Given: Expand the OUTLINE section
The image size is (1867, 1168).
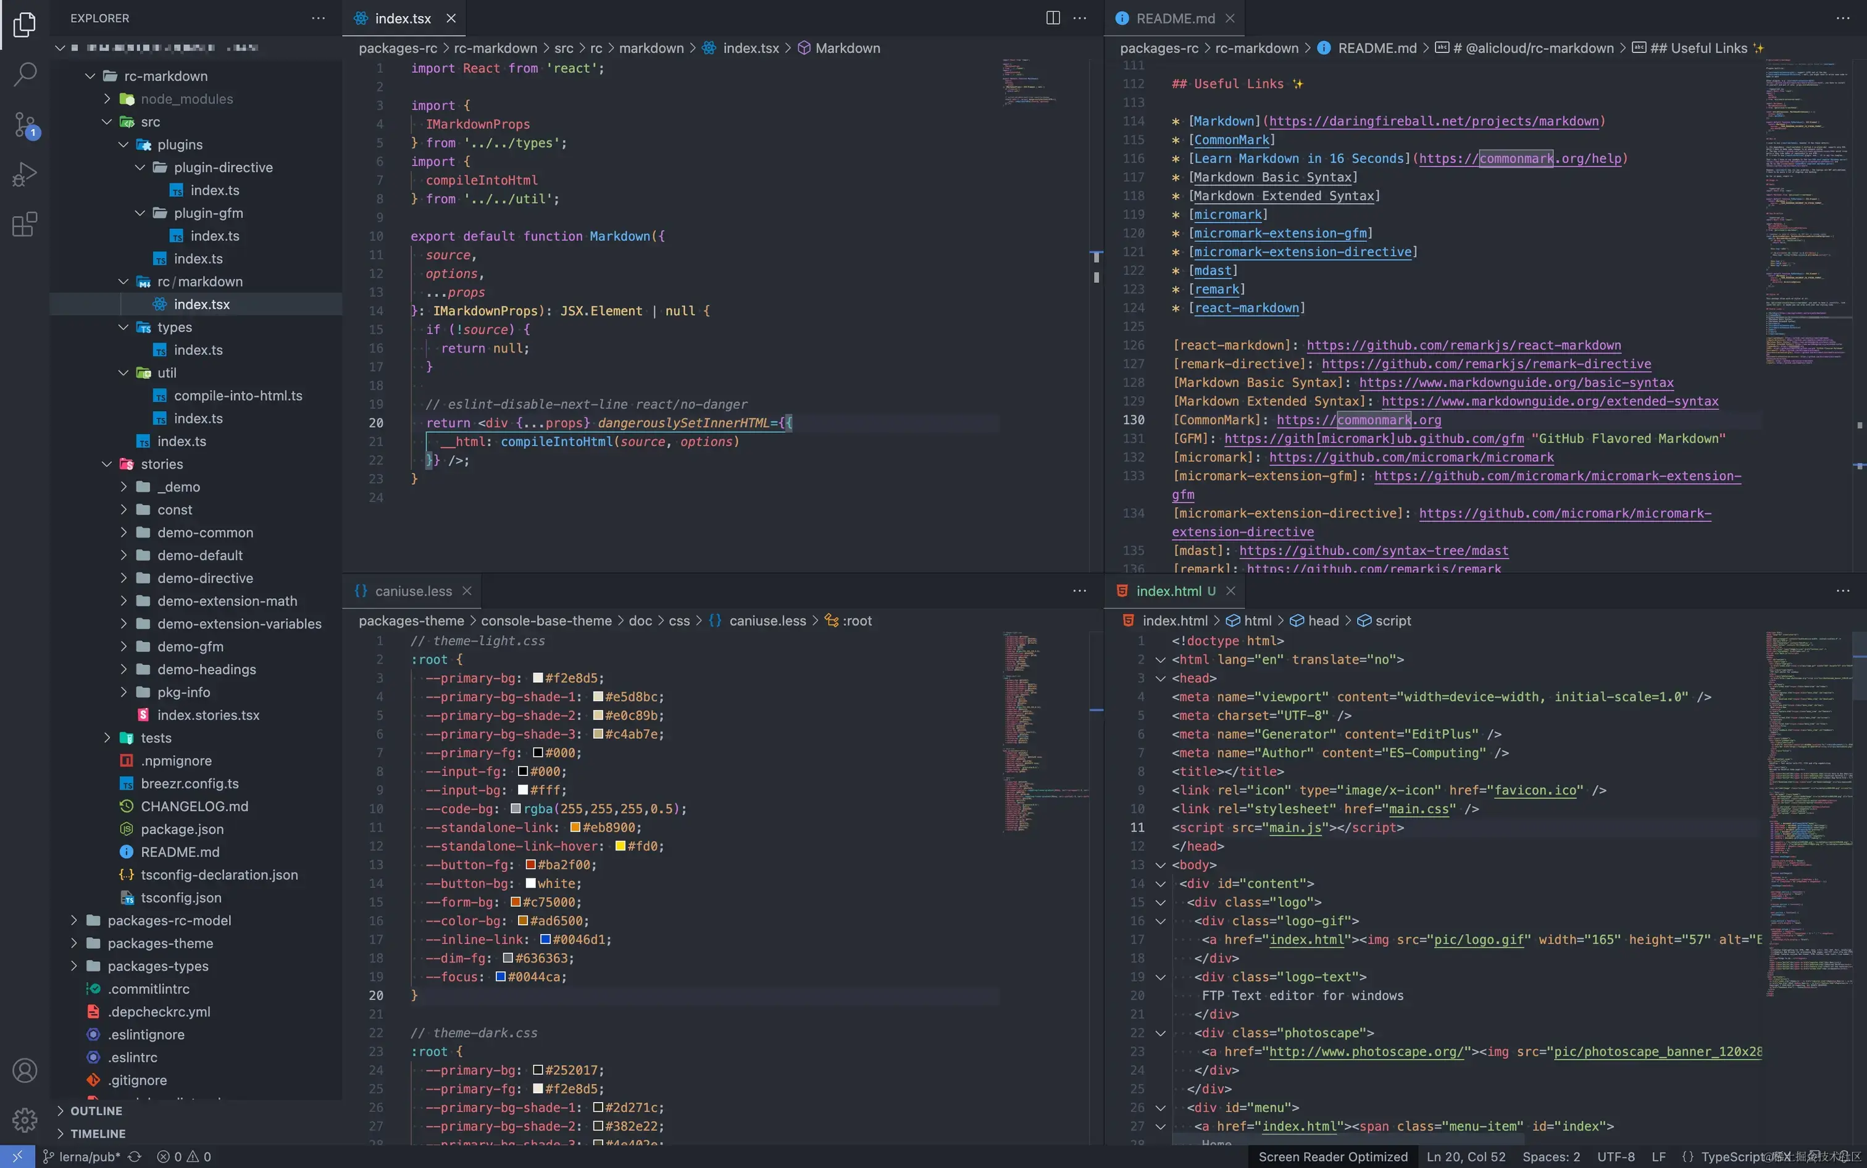Looking at the screenshot, I should (96, 1111).
